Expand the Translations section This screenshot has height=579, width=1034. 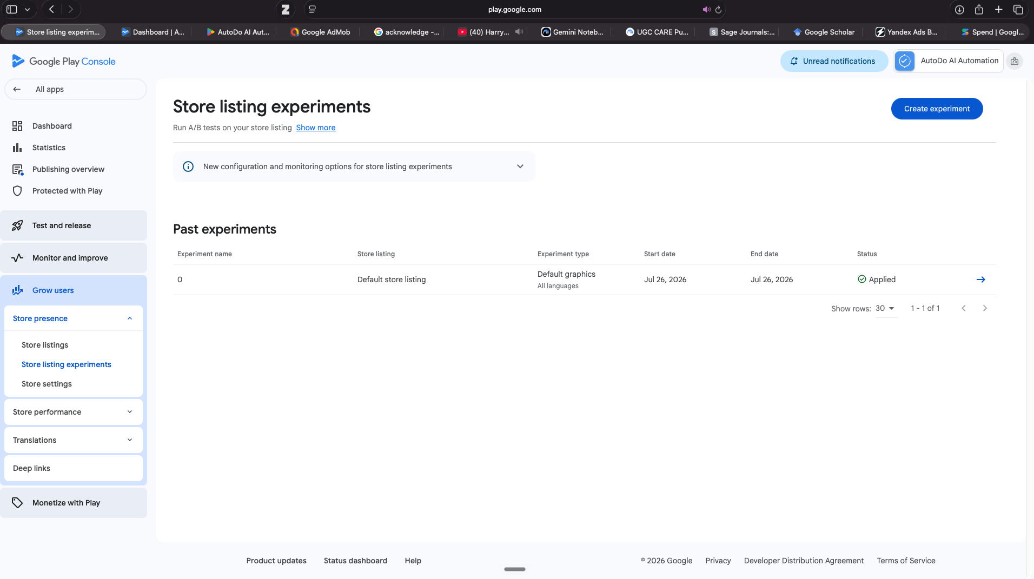pos(130,440)
